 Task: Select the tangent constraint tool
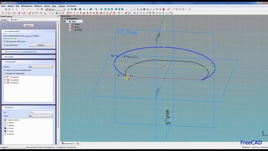click(x=87, y=13)
